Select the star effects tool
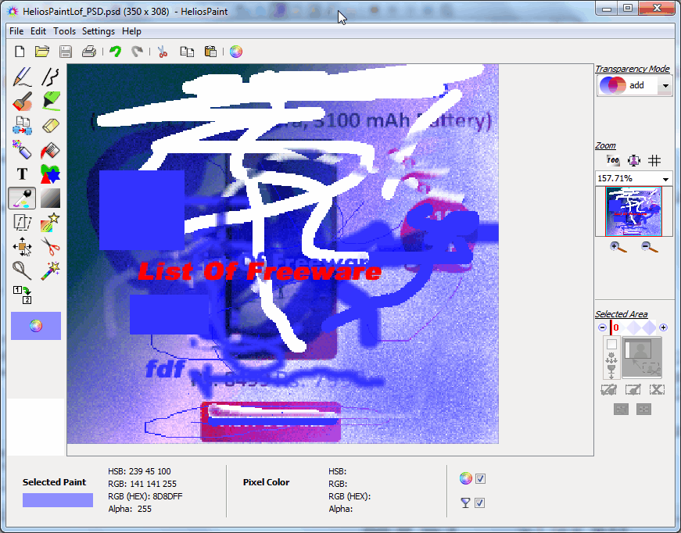The height and width of the screenshot is (533, 681). click(x=50, y=223)
